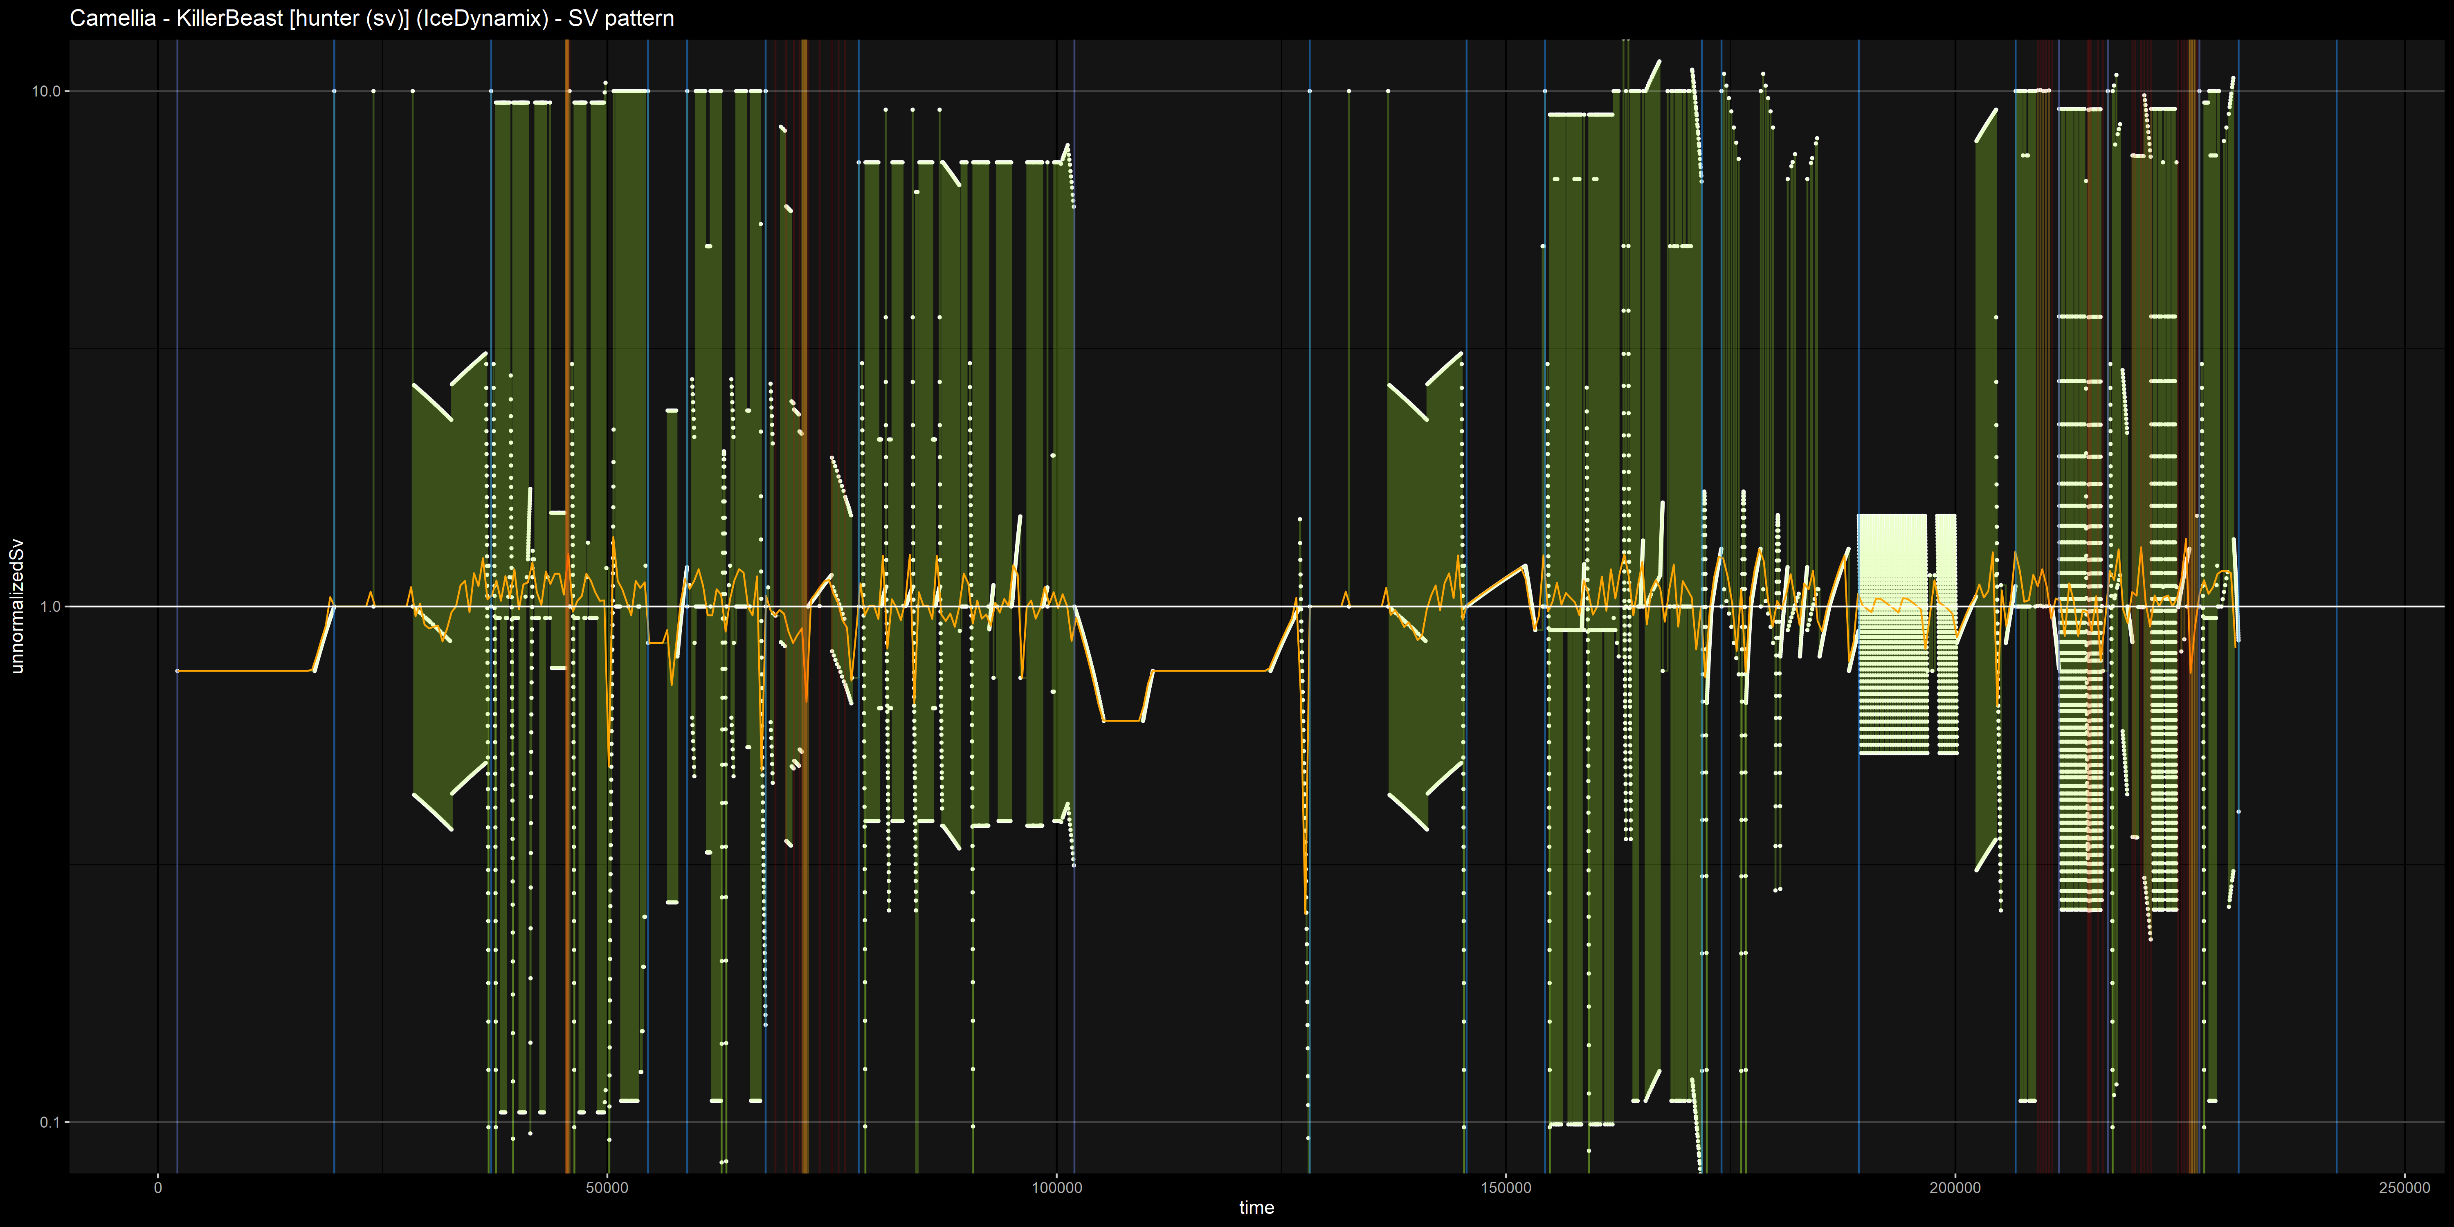The image size is (2454, 1227).
Task: Click the x-axis tick label 0
Action: 158,1188
